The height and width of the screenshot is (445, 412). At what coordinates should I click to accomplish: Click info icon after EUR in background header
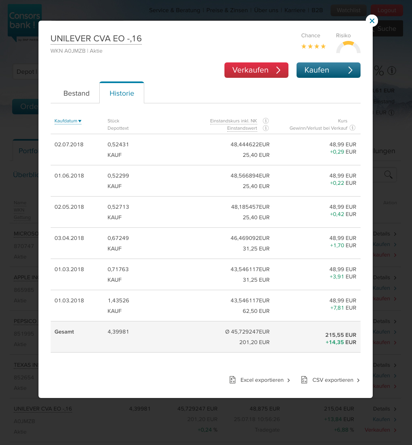(391, 113)
